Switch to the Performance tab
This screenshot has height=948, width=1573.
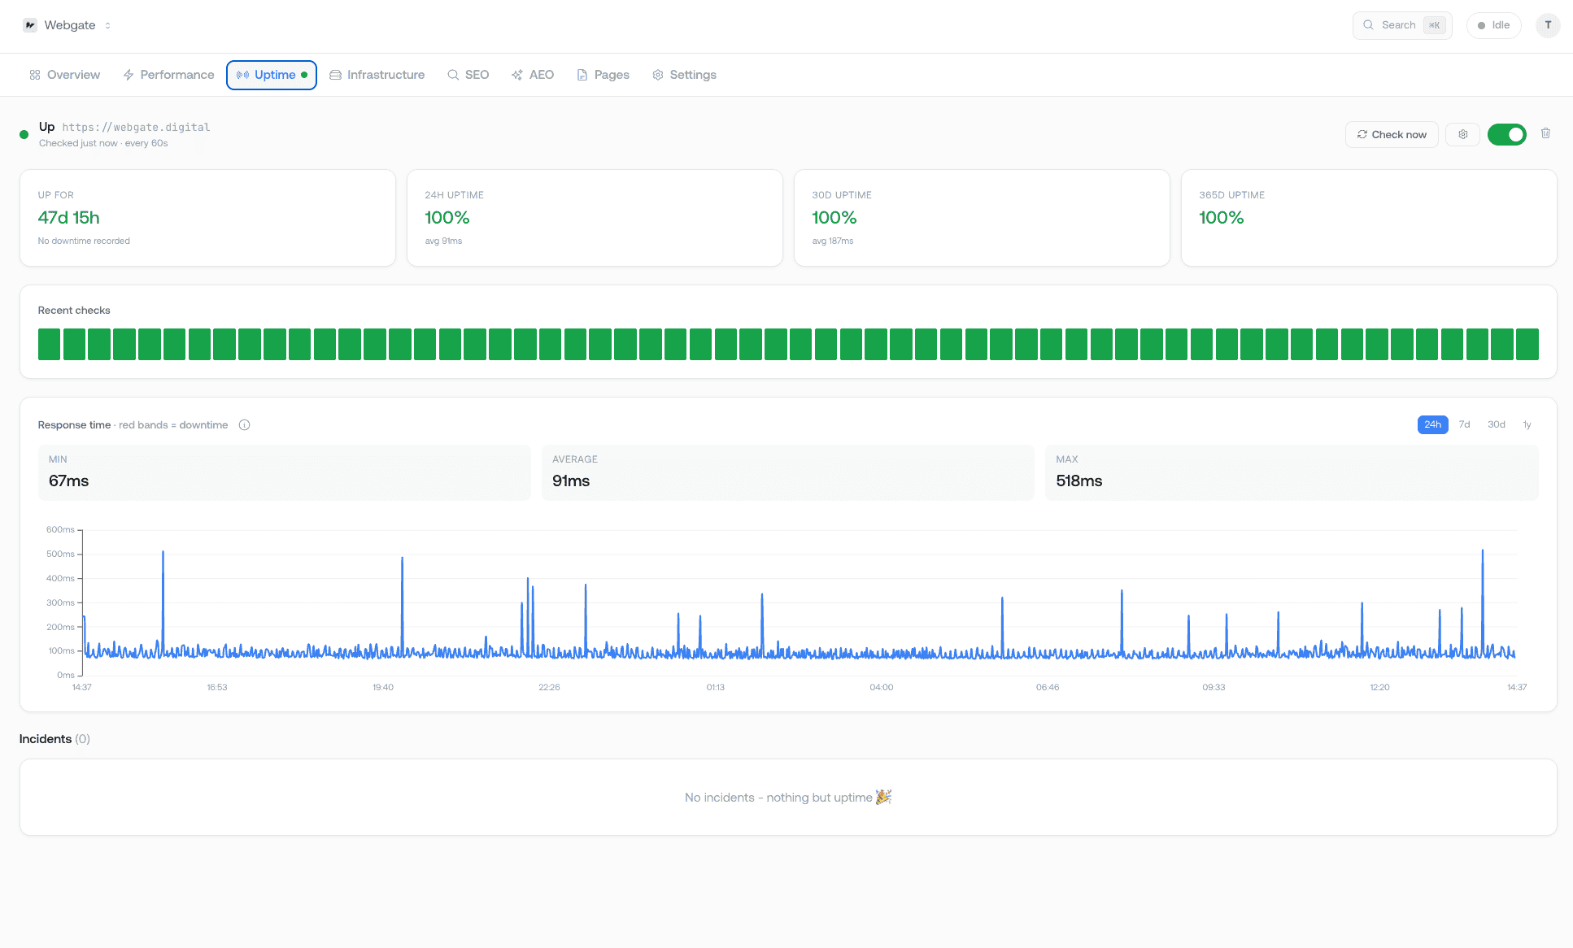(168, 75)
